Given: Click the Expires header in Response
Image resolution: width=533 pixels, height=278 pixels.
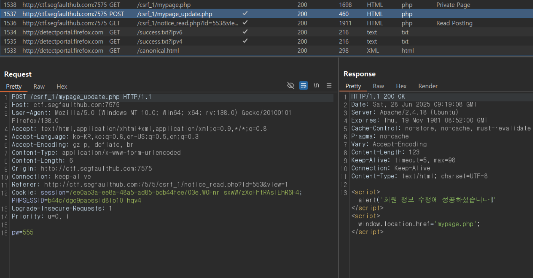Looking at the screenshot, I should pos(419,121).
